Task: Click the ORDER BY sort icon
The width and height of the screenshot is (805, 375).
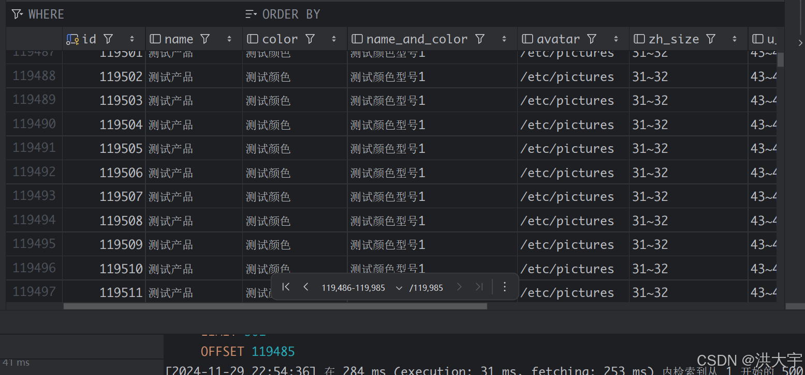Action: [251, 14]
